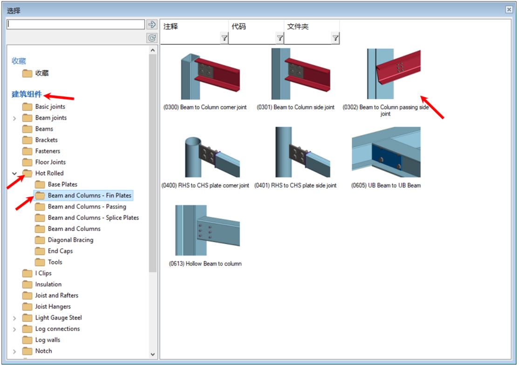Viewport: 519px width, 366px height.
Task: Click folder icon of End Caps
Action: [x=40, y=251]
